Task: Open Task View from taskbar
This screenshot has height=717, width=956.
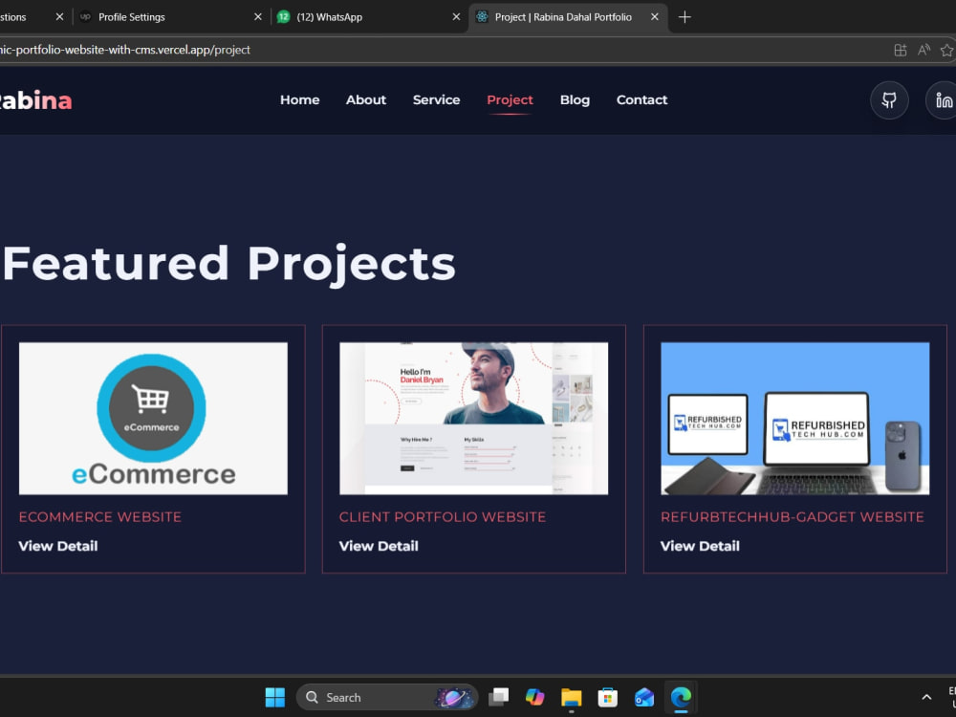Action: [x=499, y=697]
